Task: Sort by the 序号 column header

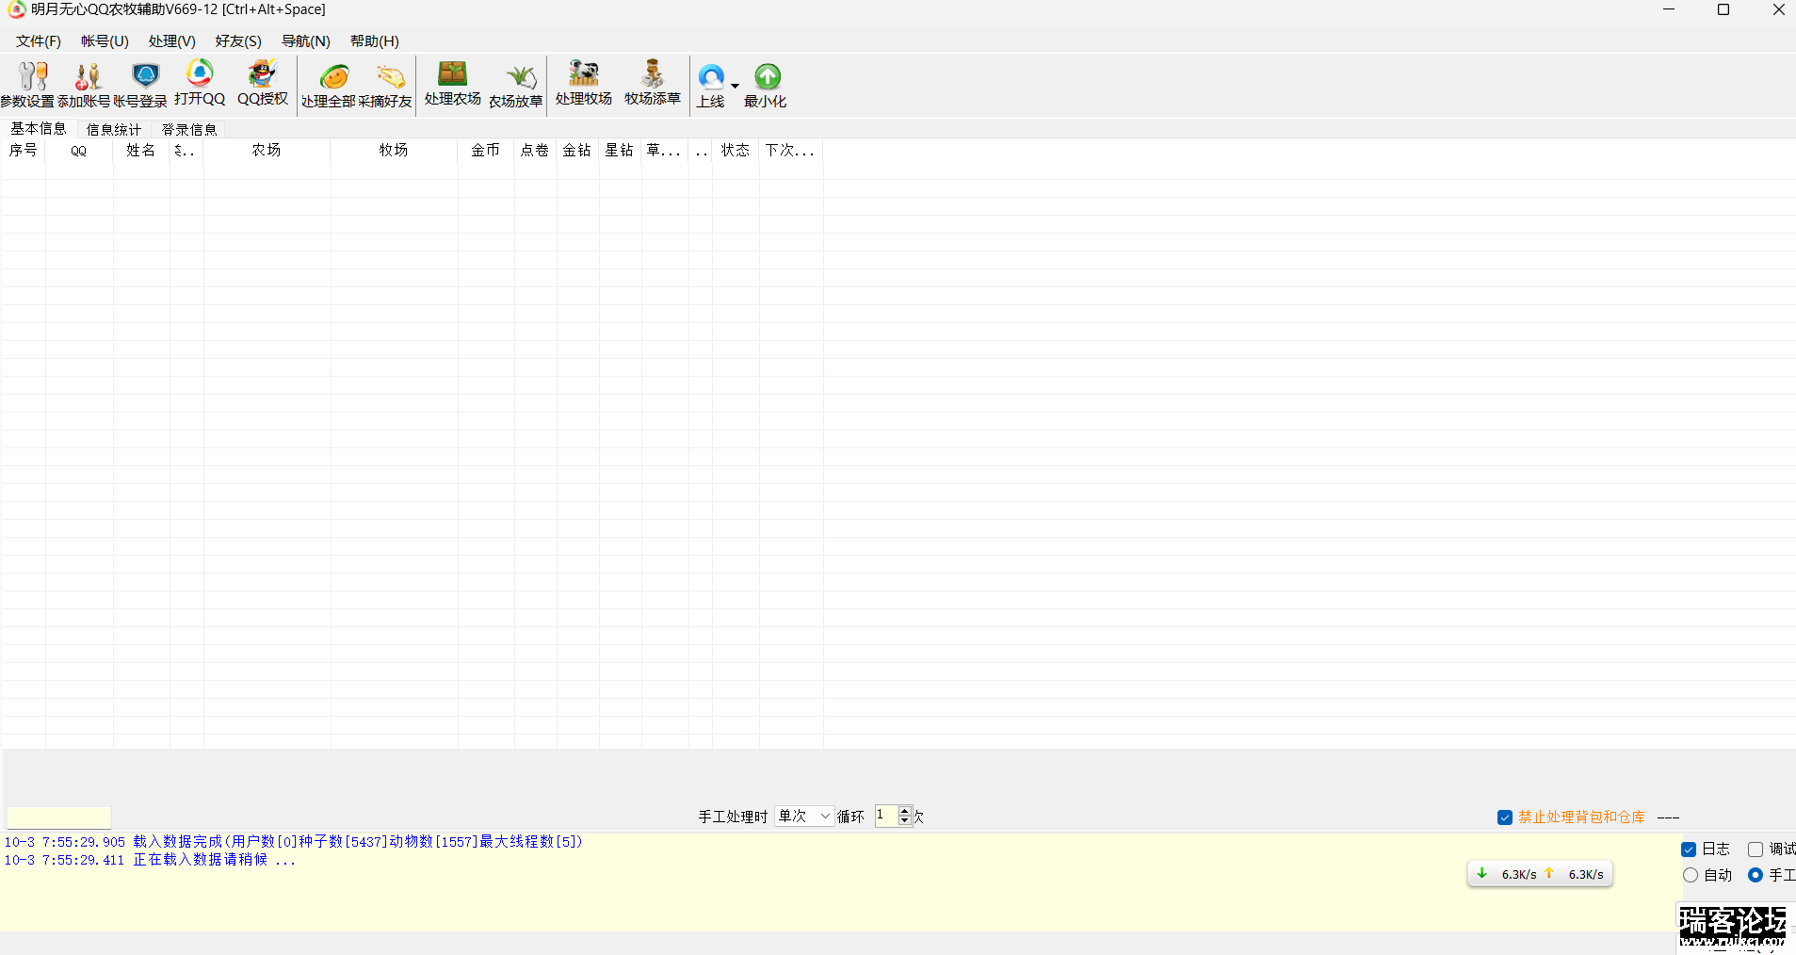Action: click(x=24, y=151)
